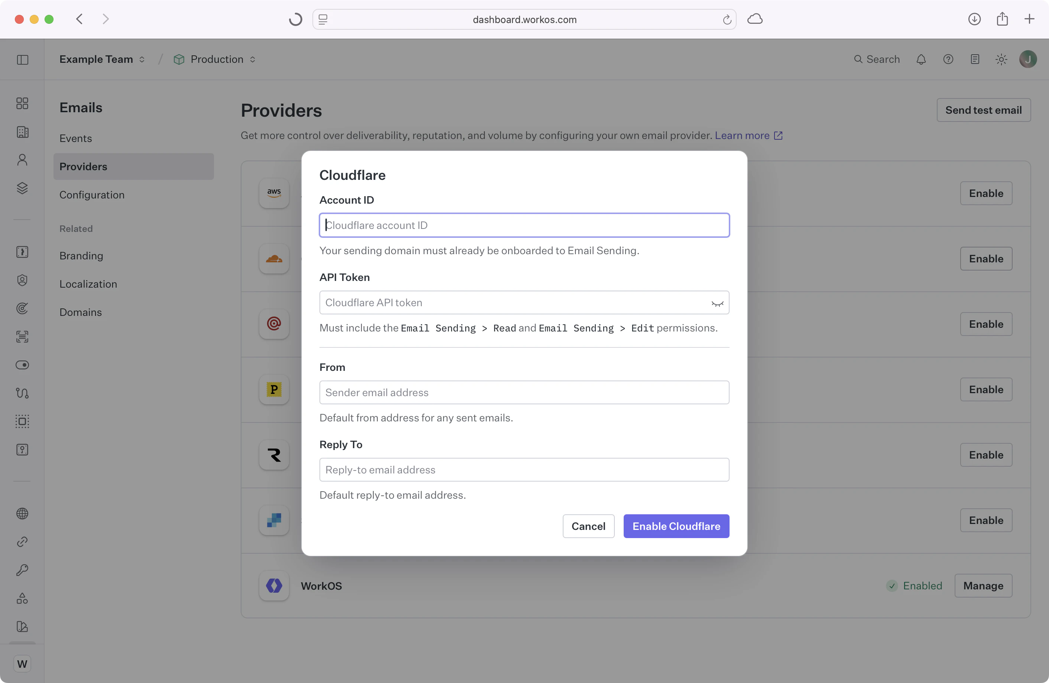Open Configuration in Emails menu
Image resolution: width=1049 pixels, height=683 pixels.
point(92,194)
